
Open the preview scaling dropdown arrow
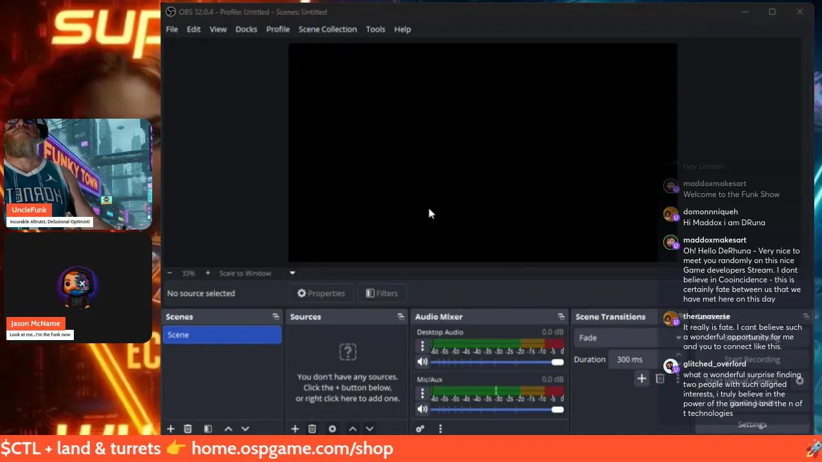click(x=292, y=273)
